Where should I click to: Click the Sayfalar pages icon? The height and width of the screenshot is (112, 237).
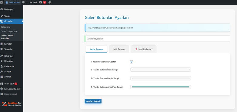click(2, 44)
